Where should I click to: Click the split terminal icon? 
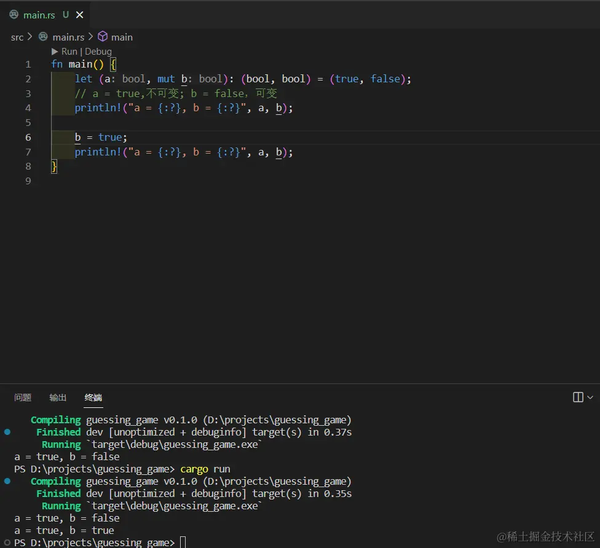click(578, 397)
